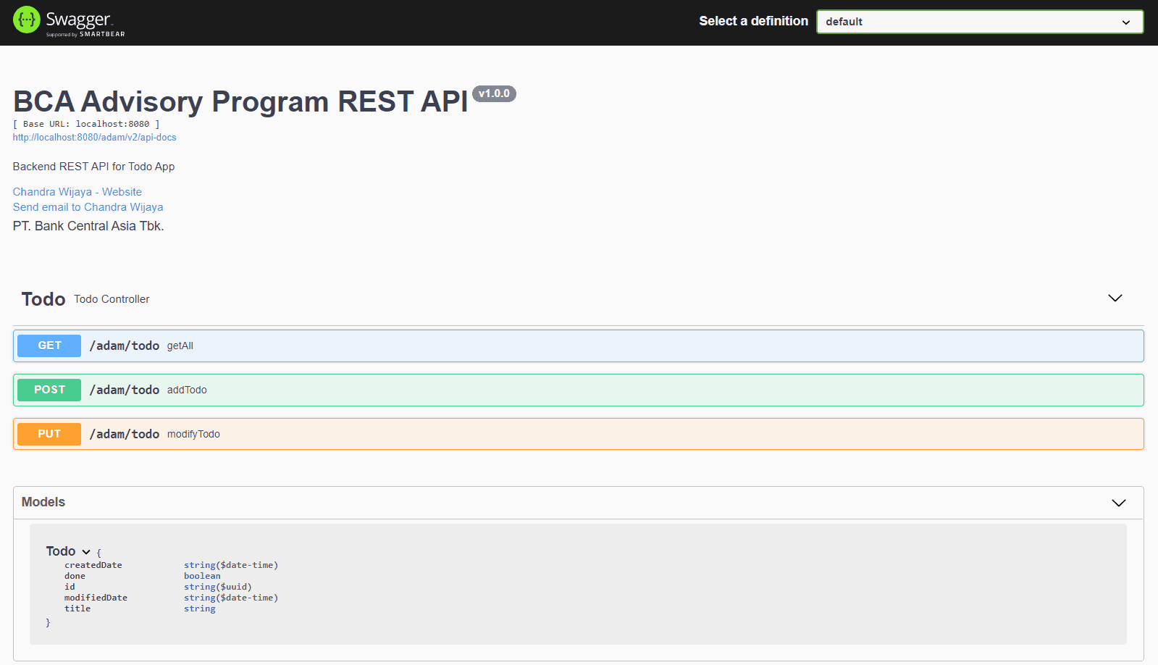The height and width of the screenshot is (665, 1158).
Task: Click the Swagger logo icon
Action: coord(27,20)
